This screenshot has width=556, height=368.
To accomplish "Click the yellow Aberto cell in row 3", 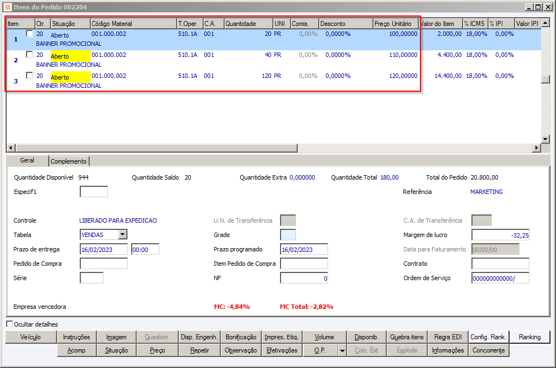I will coord(70,77).
